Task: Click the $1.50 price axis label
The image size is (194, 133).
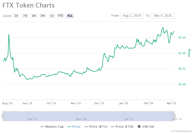Action: pyautogui.click(x=182, y=69)
